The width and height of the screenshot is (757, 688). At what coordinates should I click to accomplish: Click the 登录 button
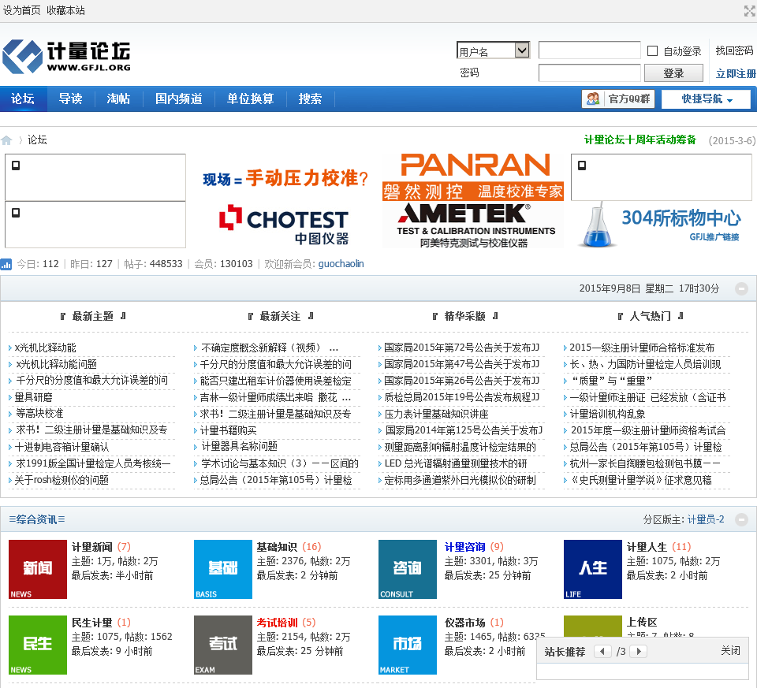pyautogui.click(x=673, y=73)
